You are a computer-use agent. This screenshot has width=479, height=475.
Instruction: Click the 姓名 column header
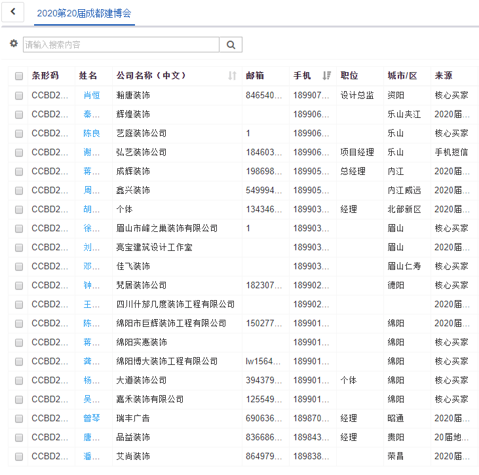click(88, 75)
